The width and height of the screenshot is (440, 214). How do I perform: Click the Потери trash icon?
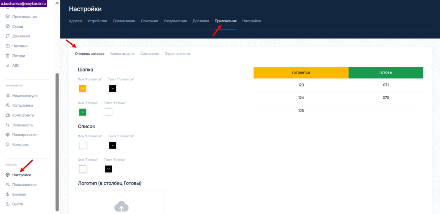[x=8, y=56]
